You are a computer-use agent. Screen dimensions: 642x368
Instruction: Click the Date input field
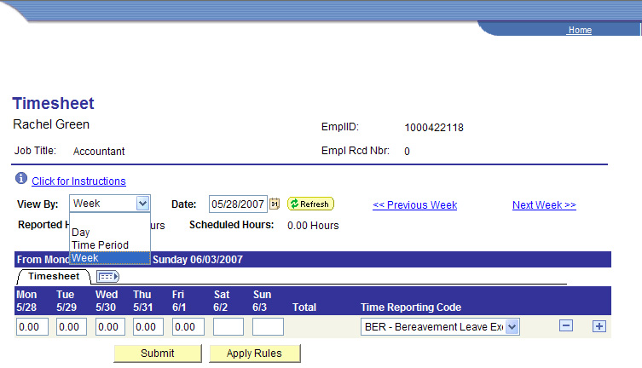tap(238, 204)
